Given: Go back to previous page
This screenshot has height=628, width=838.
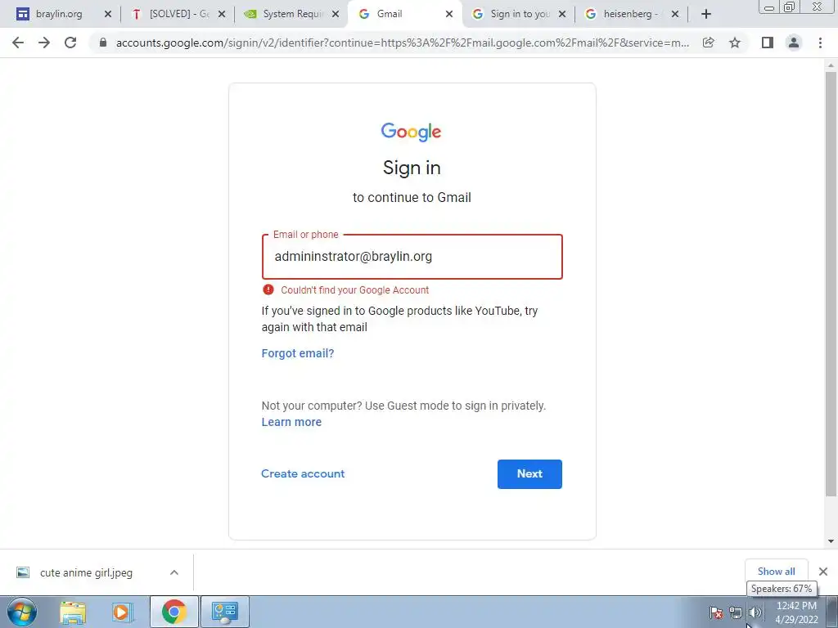Looking at the screenshot, I should 18,43.
